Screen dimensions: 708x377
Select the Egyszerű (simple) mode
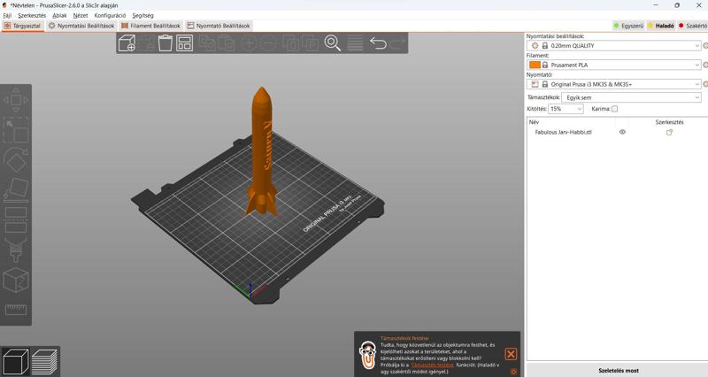point(627,26)
